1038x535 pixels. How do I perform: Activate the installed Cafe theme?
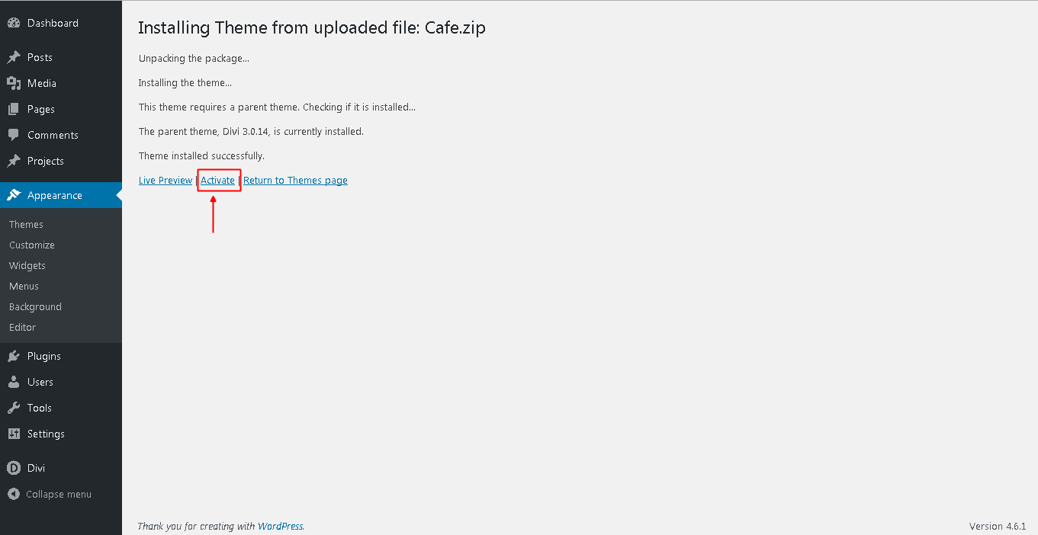[x=217, y=180]
